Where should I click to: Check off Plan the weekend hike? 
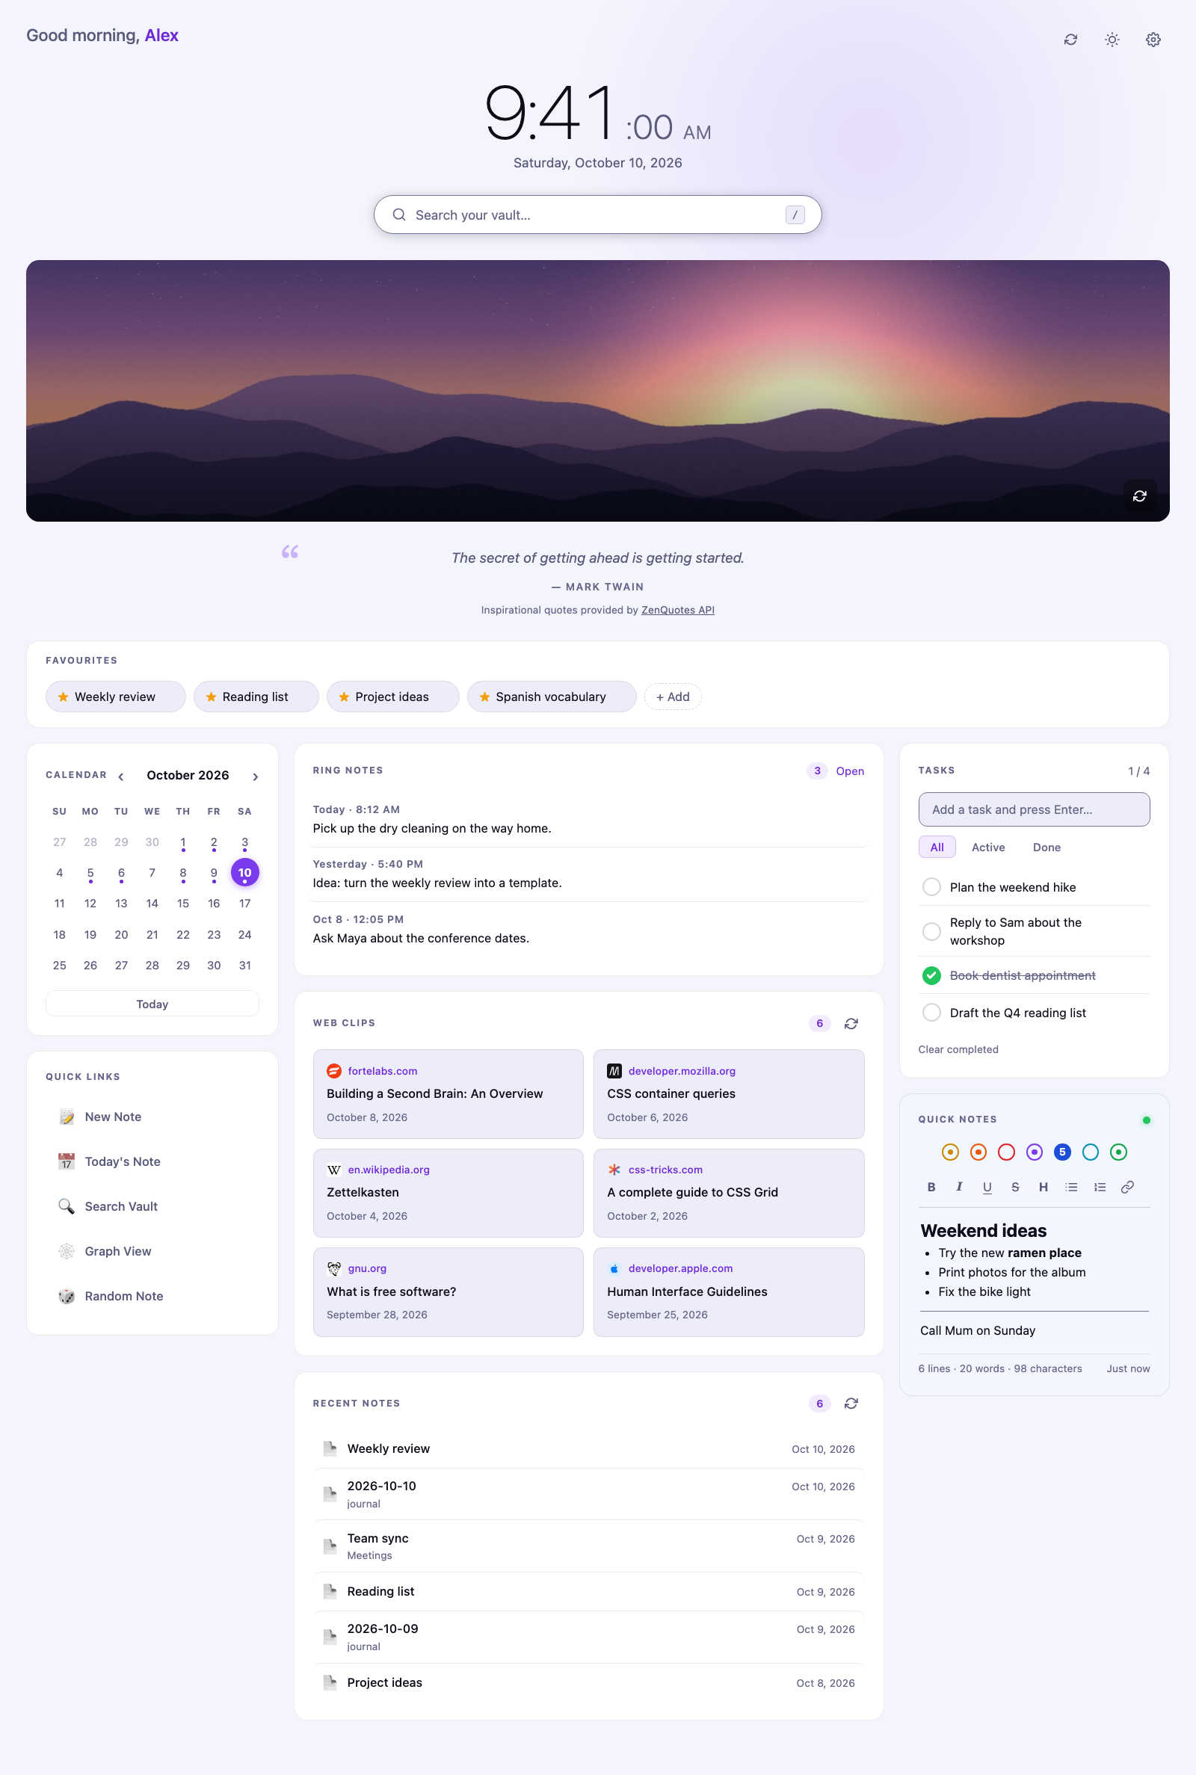tap(931, 886)
